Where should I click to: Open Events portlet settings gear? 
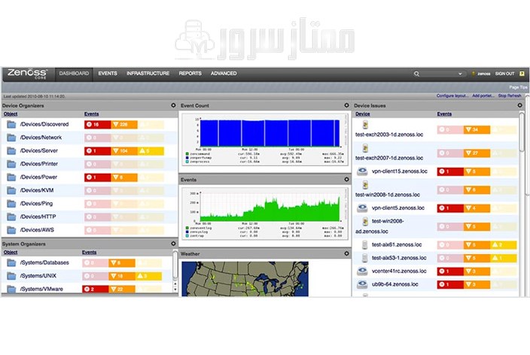pyautogui.click(x=346, y=179)
